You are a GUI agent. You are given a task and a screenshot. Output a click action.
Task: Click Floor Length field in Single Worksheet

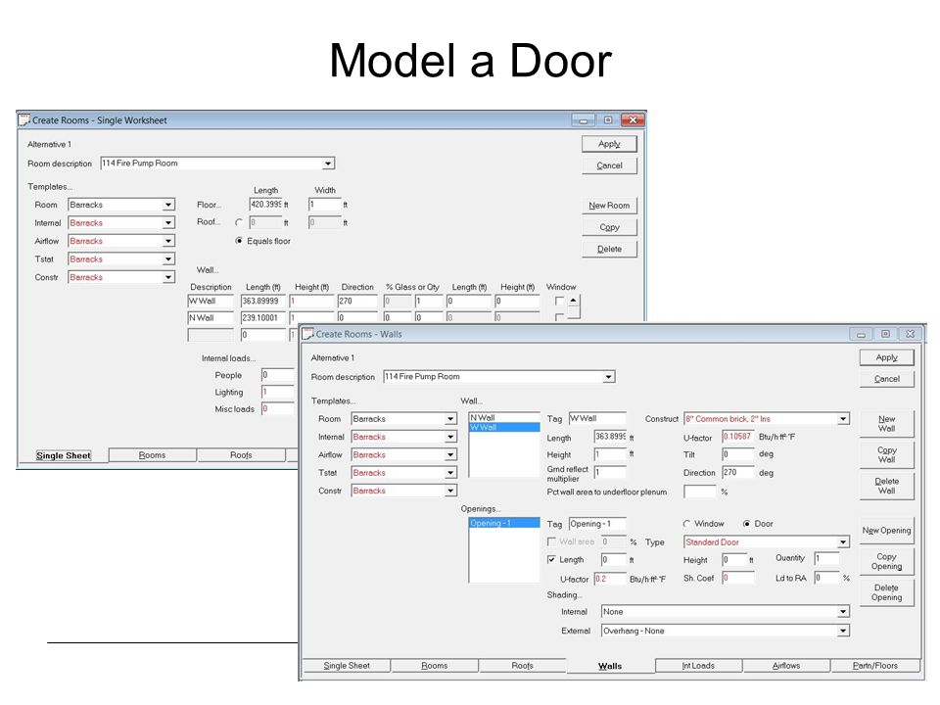coord(265,205)
